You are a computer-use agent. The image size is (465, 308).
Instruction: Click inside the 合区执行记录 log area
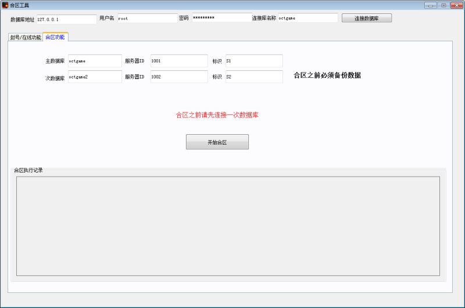(x=228, y=225)
